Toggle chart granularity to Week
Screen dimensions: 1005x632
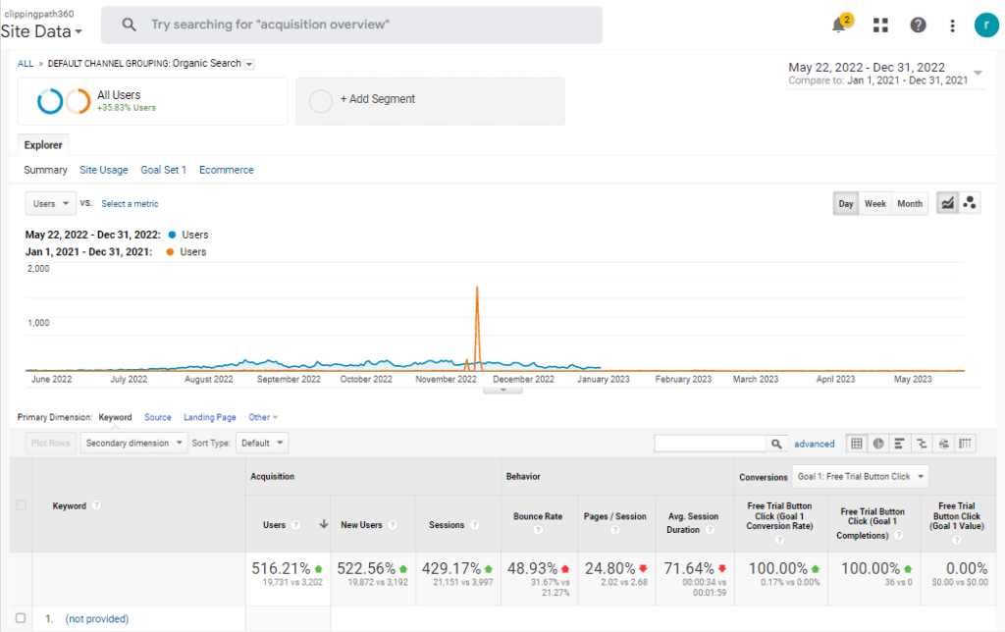tap(874, 203)
